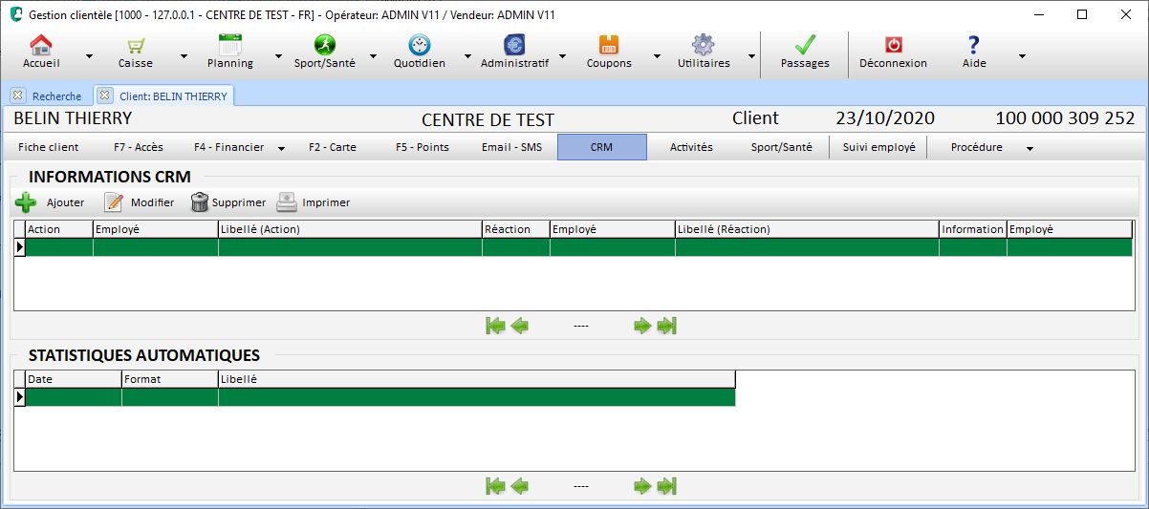This screenshot has height=509, width=1149.
Task: Open the Activités tab
Action: tap(691, 147)
